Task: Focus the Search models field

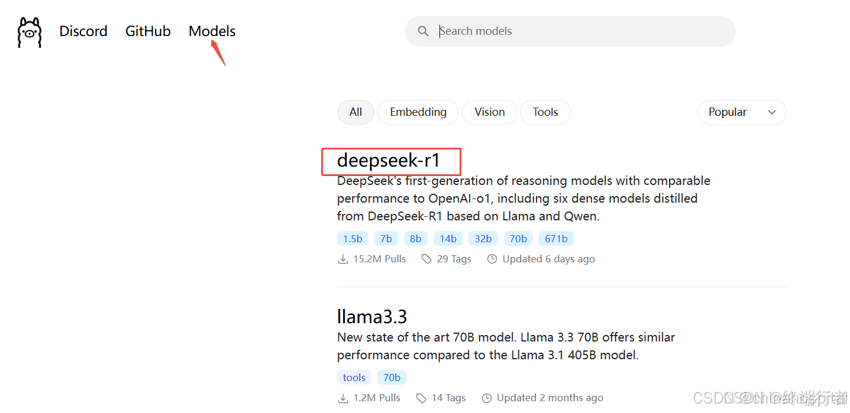Action: pyautogui.click(x=570, y=31)
